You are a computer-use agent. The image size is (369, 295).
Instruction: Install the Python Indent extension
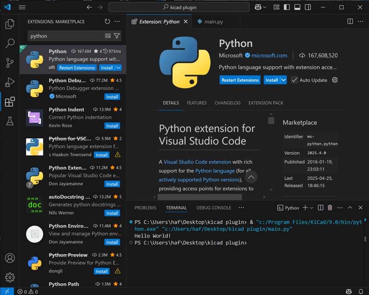112,126
